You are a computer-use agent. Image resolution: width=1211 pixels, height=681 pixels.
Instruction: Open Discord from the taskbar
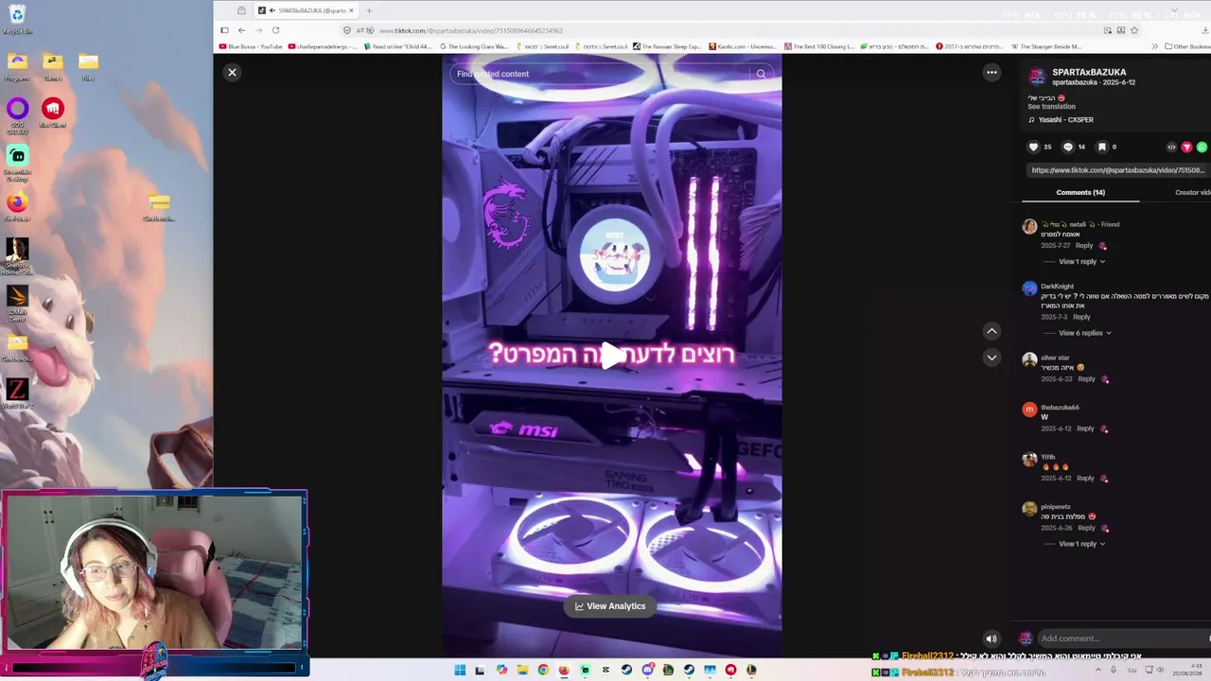pyautogui.click(x=647, y=671)
